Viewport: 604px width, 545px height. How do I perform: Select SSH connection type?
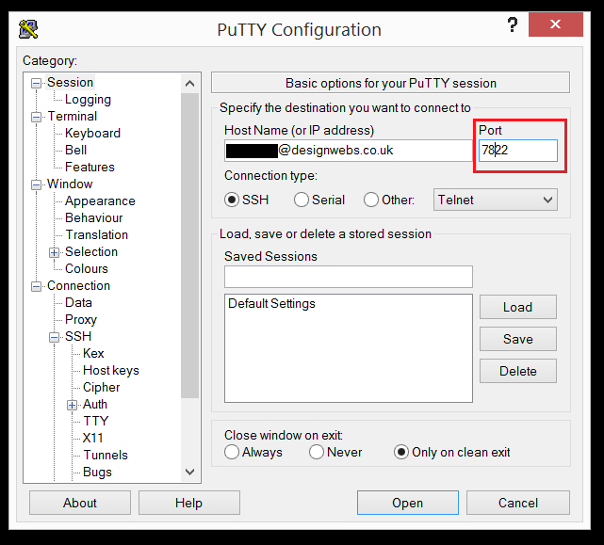pos(232,200)
